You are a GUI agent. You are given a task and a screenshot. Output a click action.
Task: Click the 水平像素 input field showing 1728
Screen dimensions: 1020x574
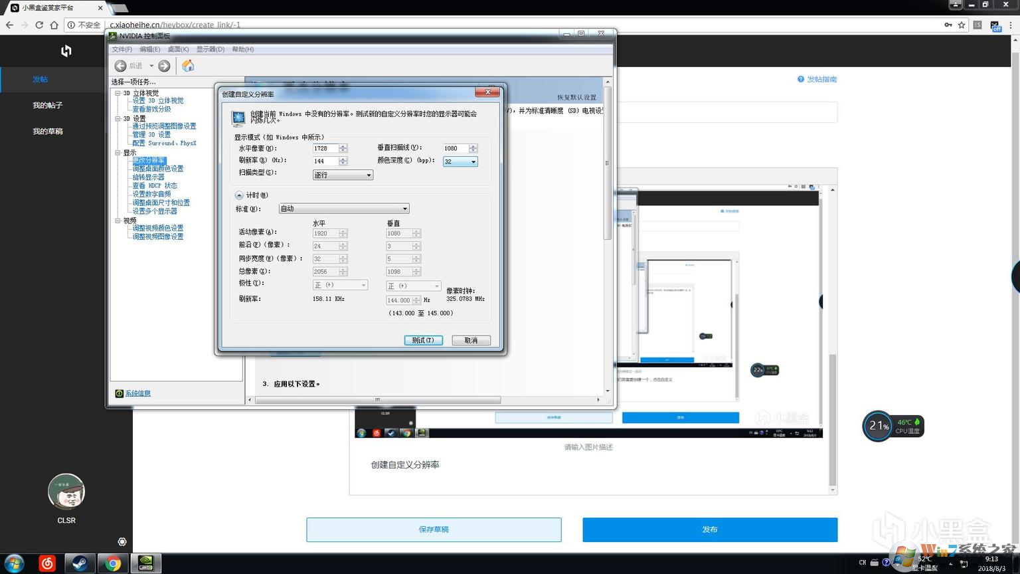[x=325, y=148]
